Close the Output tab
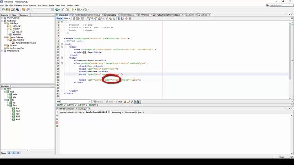The height and width of the screenshot is (165, 294). click(x=89, y=109)
